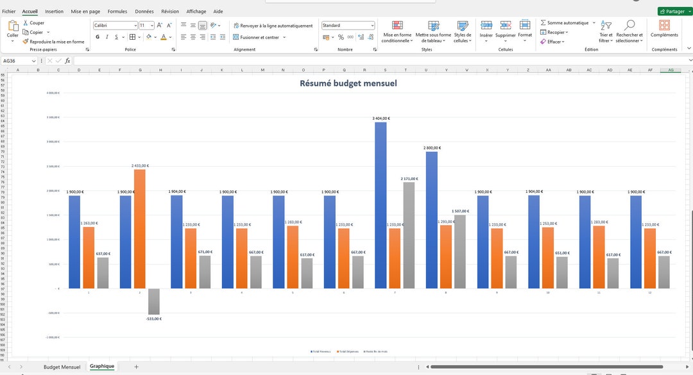The width and height of the screenshot is (693, 375).
Task: Click the Somme automatique button
Action: click(565, 22)
